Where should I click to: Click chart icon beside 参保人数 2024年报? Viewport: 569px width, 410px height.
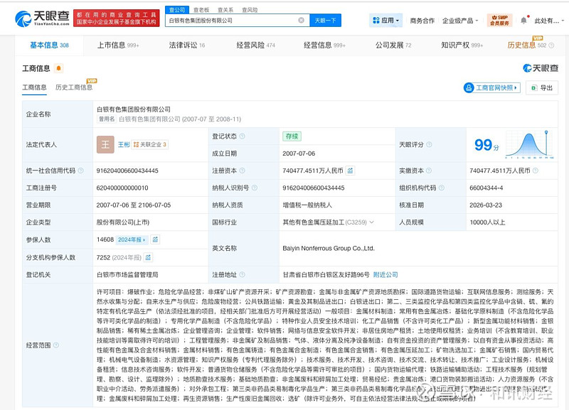point(156,239)
